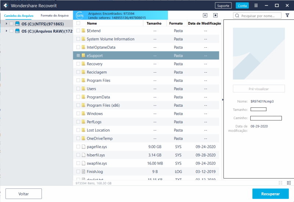Click the Recuperar button
This screenshot has height=202, width=294.
tap(270, 194)
